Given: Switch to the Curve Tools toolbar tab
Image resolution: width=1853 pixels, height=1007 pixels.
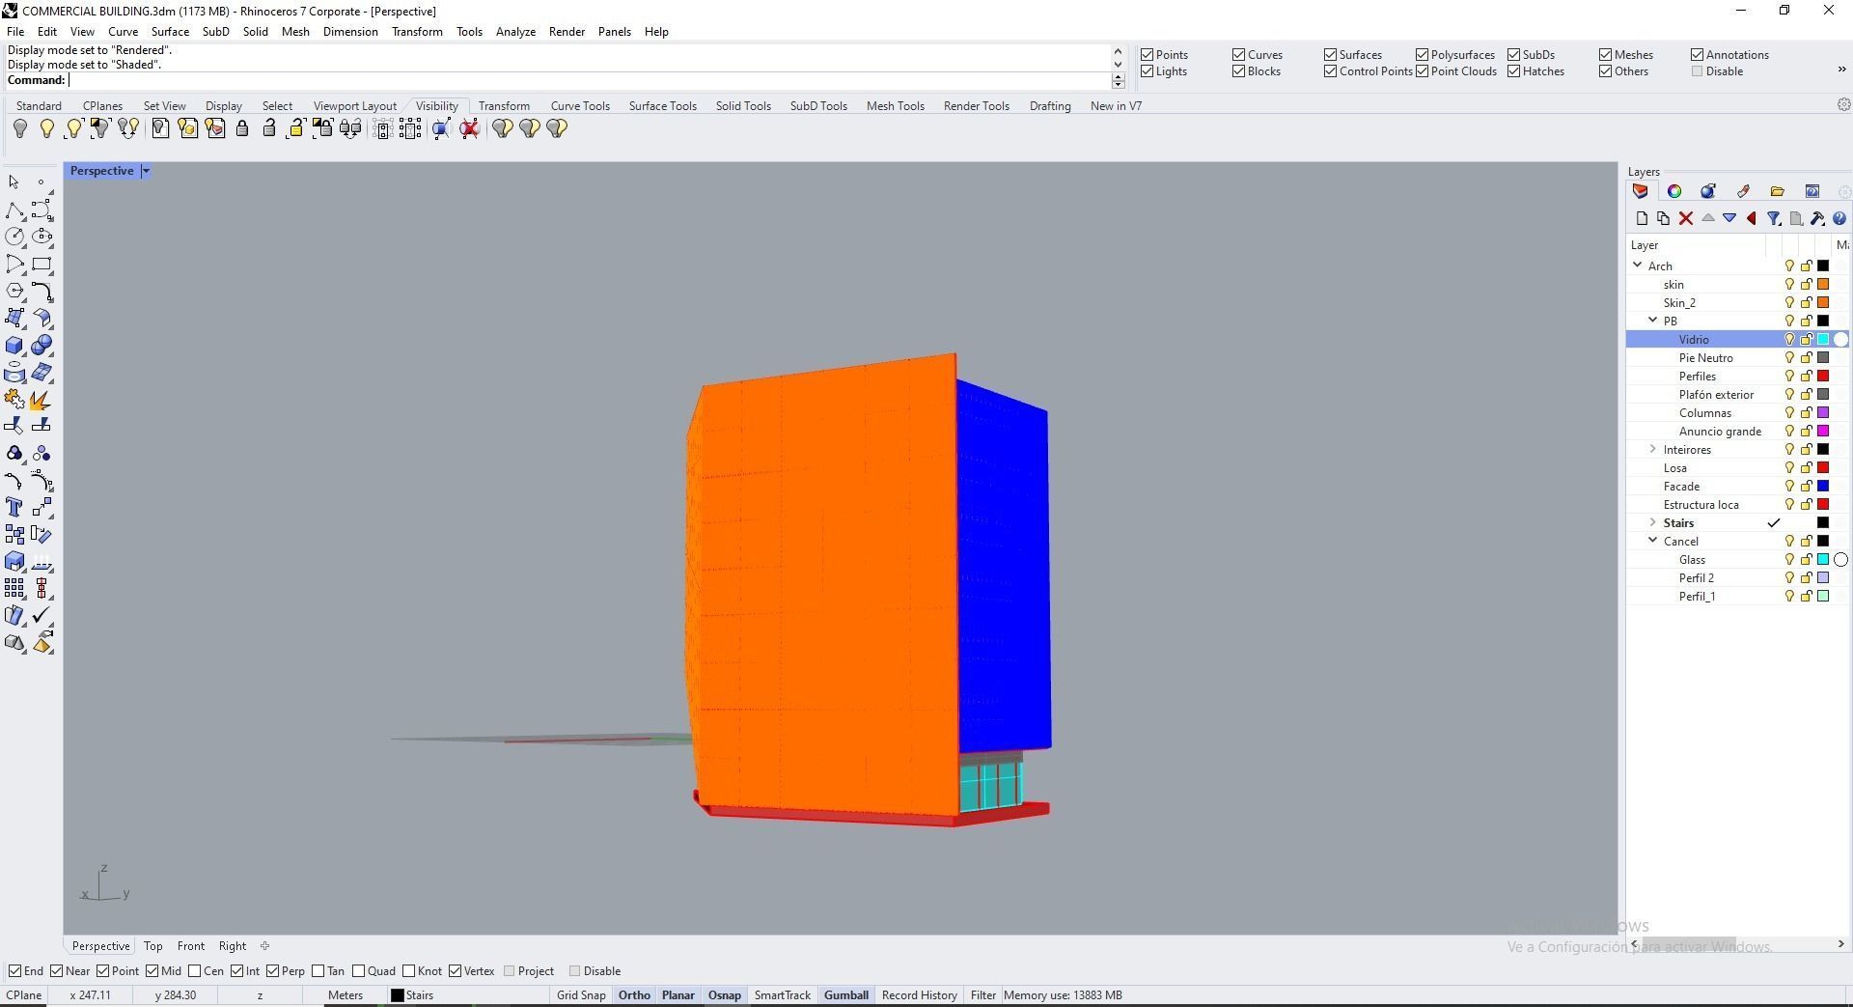Looking at the screenshot, I should (580, 106).
